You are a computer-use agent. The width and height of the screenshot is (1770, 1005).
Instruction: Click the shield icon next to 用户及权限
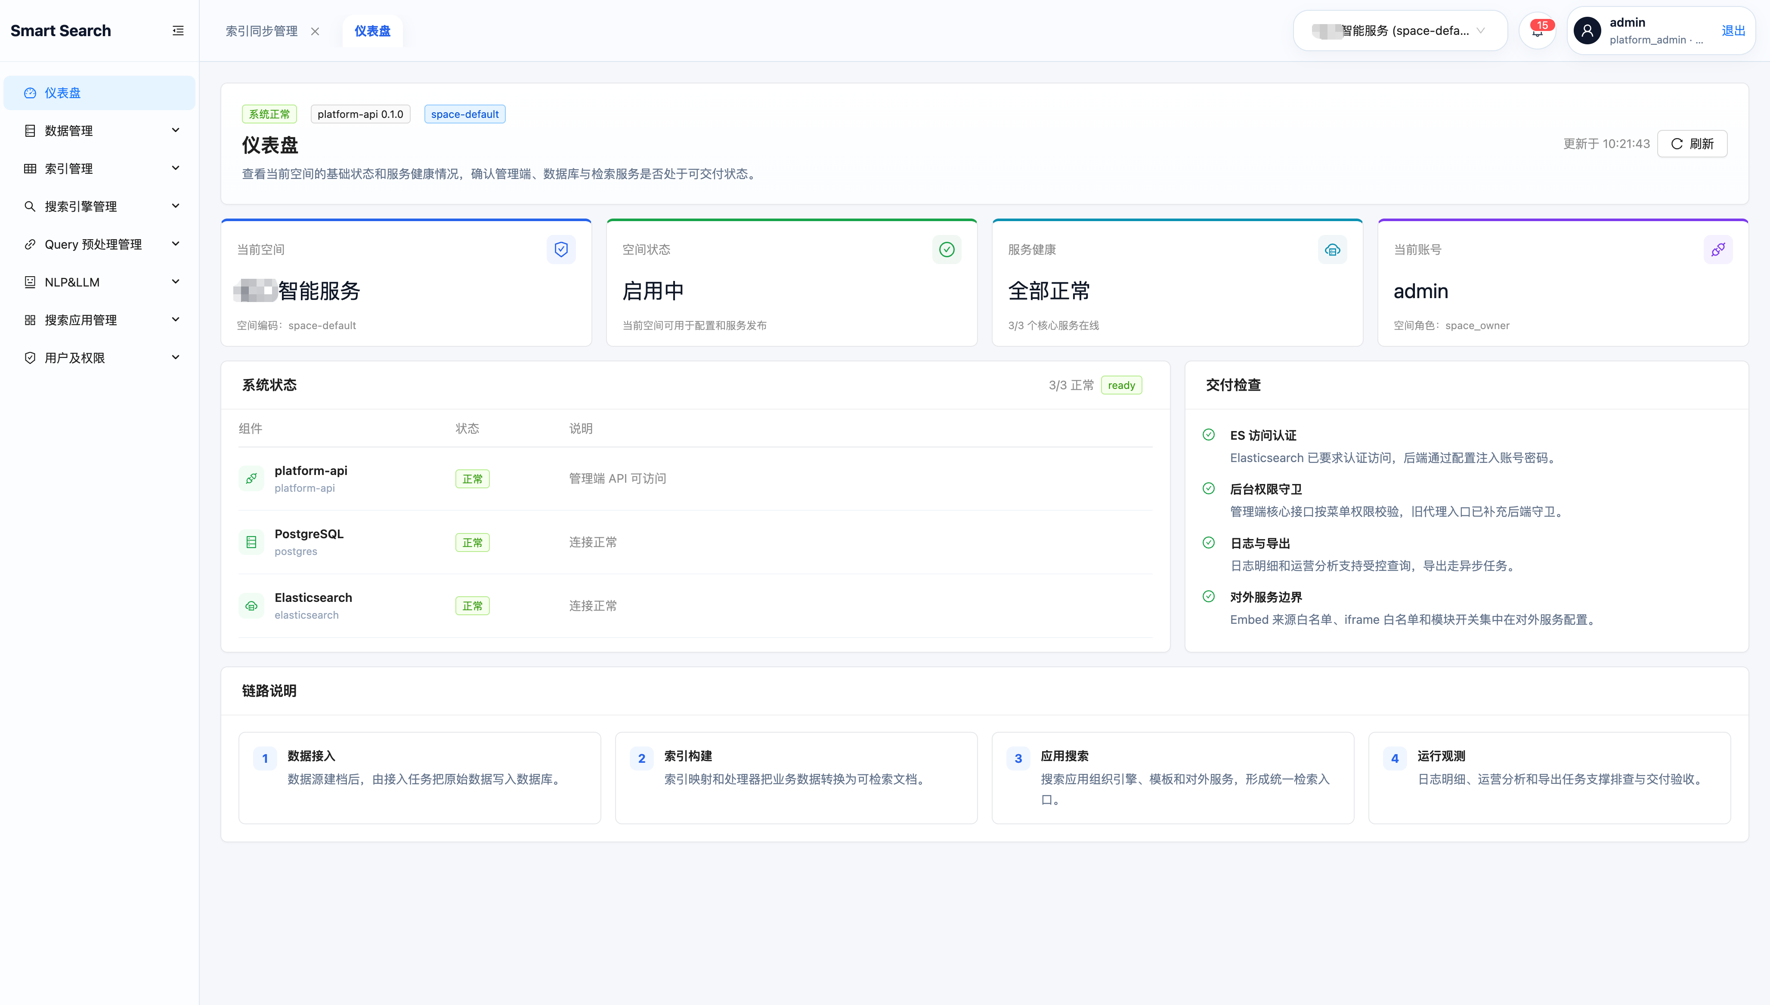pos(30,358)
